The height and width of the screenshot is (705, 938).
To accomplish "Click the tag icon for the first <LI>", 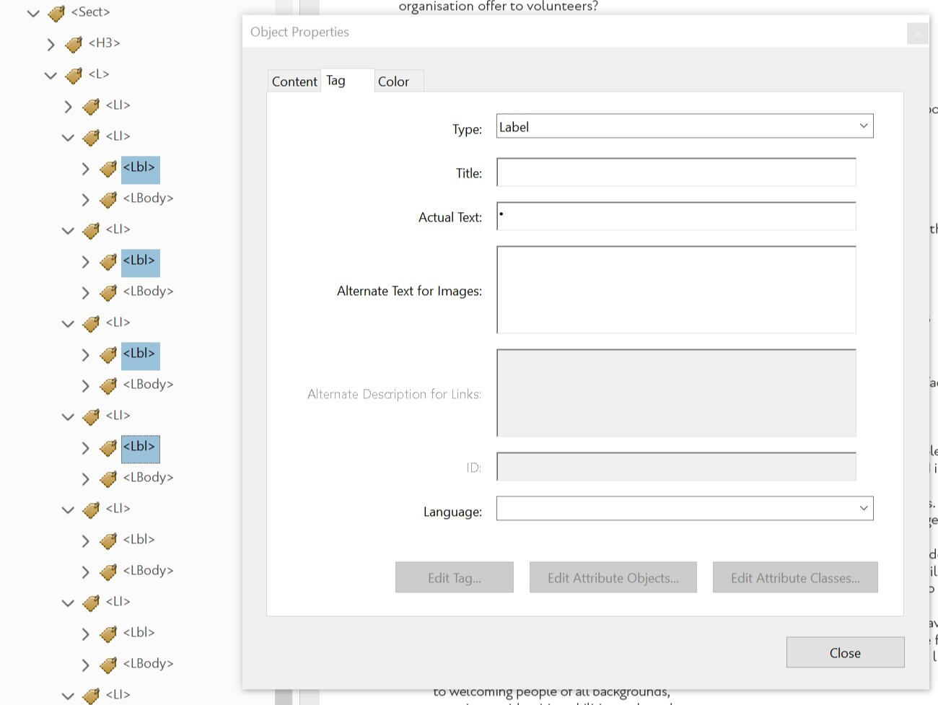I will coord(91,105).
